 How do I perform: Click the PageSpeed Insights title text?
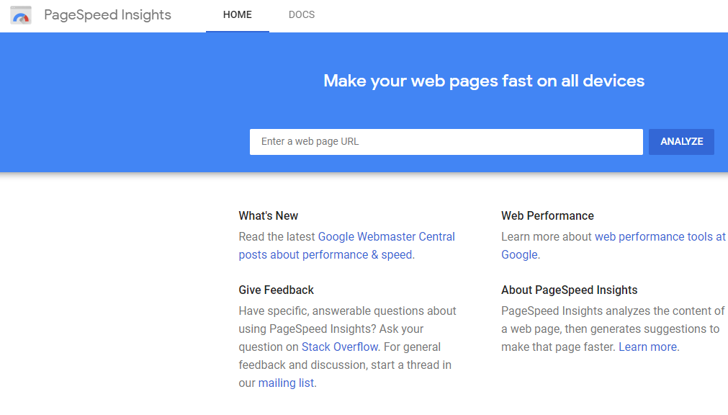coord(108,15)
